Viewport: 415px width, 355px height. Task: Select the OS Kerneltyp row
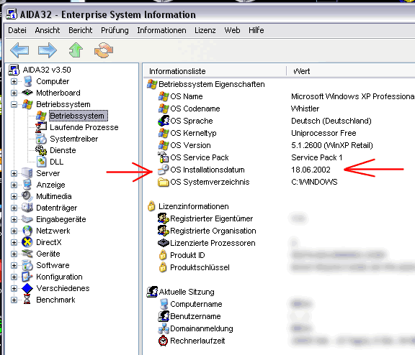pos(193,133)
